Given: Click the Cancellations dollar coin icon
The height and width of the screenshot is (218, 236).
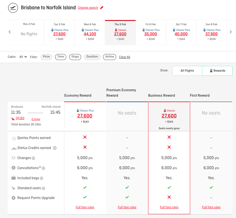Looking at the screenshot, I should (x=14, y=168).
